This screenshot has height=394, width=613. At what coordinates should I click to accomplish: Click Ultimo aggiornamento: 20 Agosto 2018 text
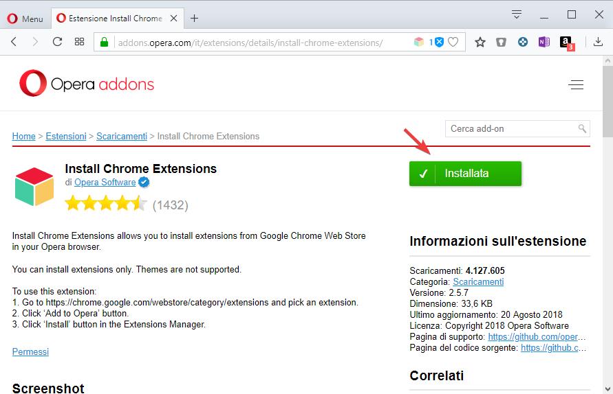(x=486, y=314)
